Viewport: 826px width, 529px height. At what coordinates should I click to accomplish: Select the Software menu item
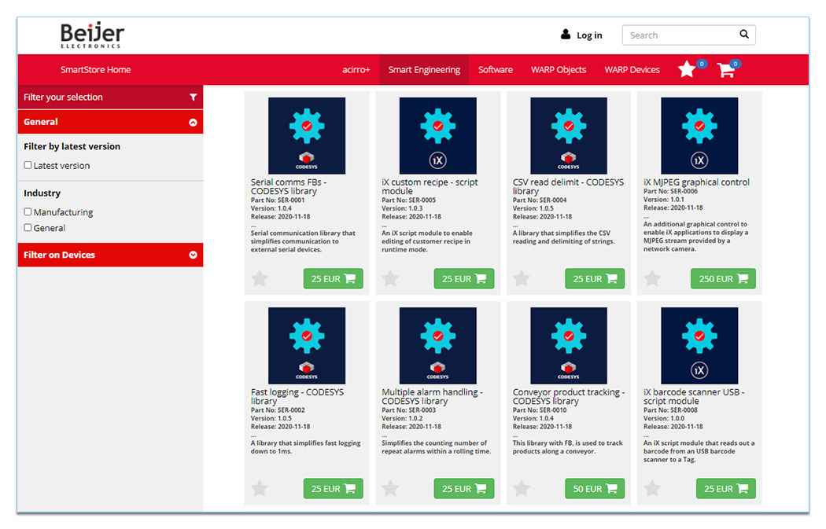pyautogui.click(x=496, y=70)
